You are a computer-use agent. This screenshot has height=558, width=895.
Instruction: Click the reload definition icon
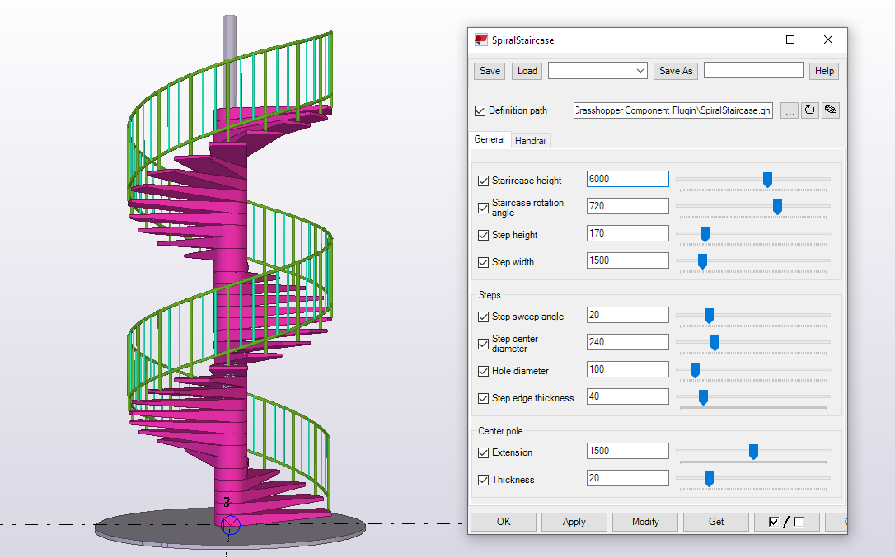tap(810, 110)
